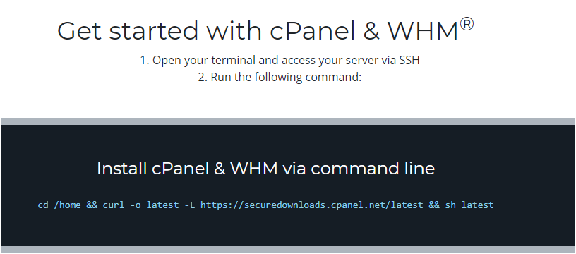This screenshot has height=254, width=576.
Task: Click 'cPanel' in the top heading
Action: pos(313,31)
